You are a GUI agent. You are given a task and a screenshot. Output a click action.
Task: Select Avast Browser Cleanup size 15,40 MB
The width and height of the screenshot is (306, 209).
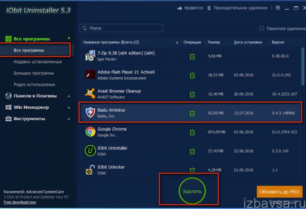point(216,94)
